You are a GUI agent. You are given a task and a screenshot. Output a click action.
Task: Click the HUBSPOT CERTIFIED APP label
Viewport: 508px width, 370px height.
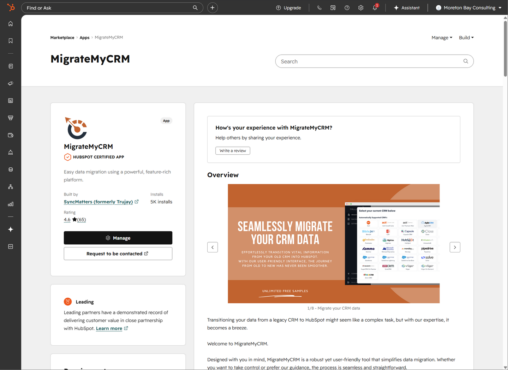(98, 157)
